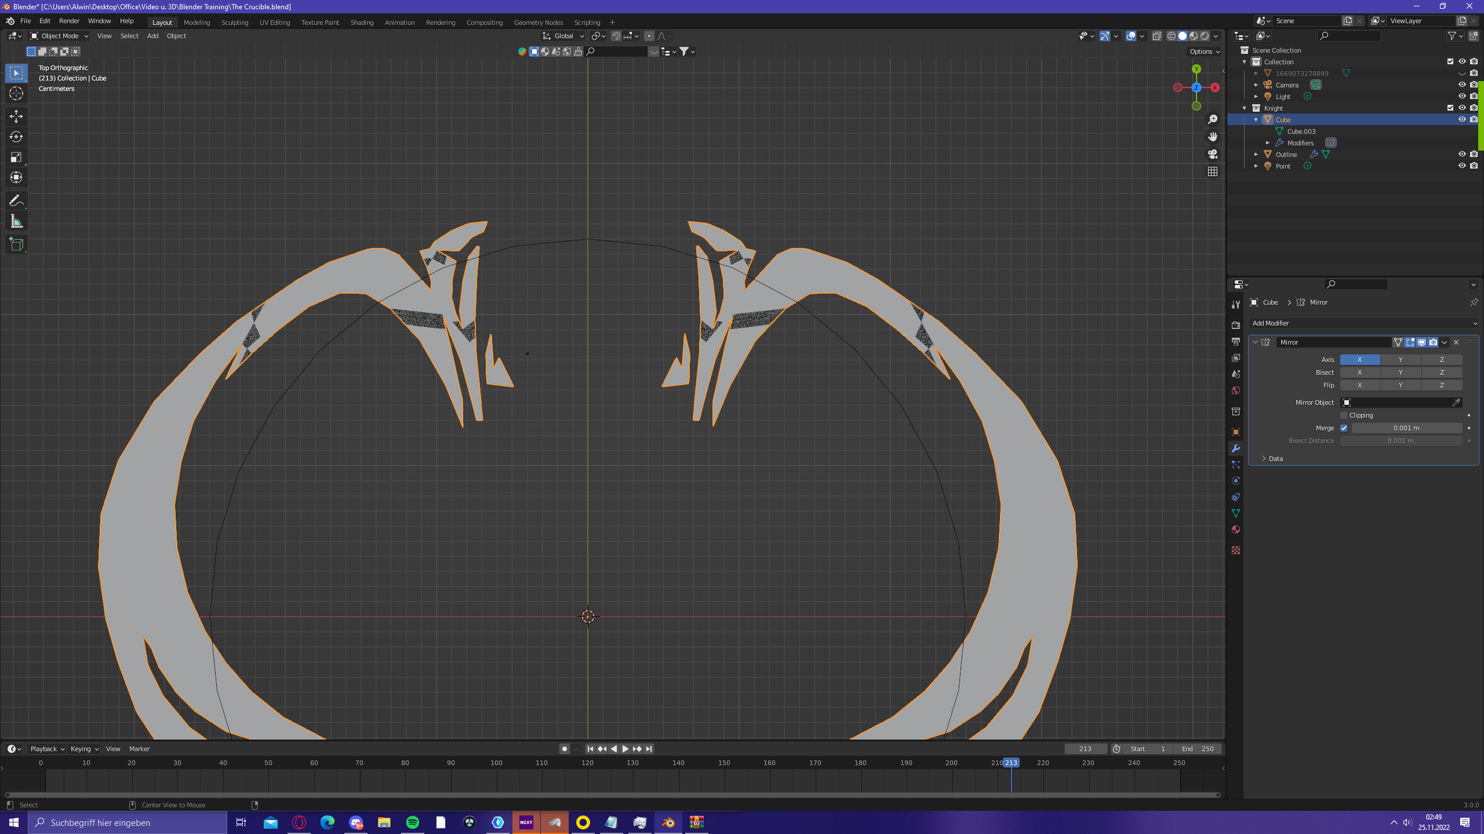Viewport: 1484px width, 834px height.
Task: Select the Rotate tool
Action: 16,137
